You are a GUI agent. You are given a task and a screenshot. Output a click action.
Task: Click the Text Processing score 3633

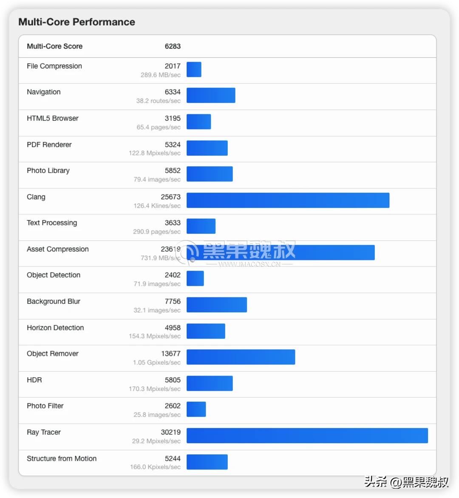pyautogui.click(x=173, y=223)
